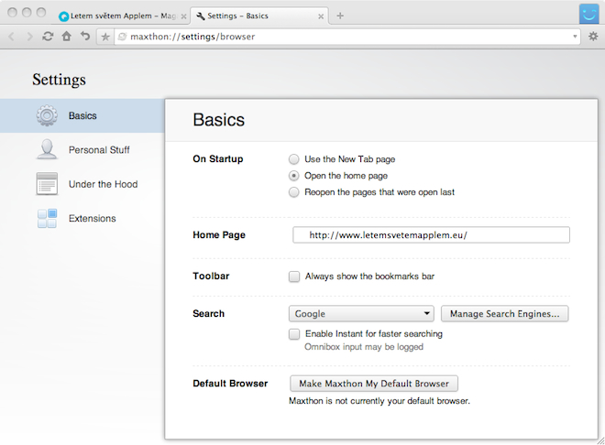
Task: Open the Personal Stuff section
Action: pos(82,150)
